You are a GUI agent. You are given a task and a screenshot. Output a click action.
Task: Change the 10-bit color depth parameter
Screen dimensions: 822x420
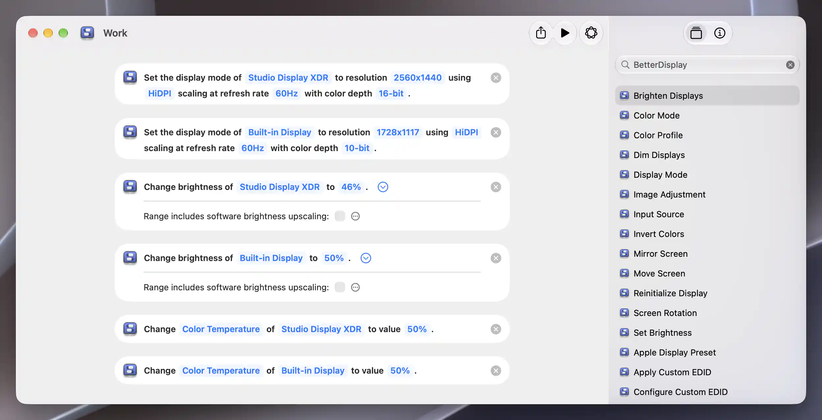pyautogui.click(x=357, y=148)
